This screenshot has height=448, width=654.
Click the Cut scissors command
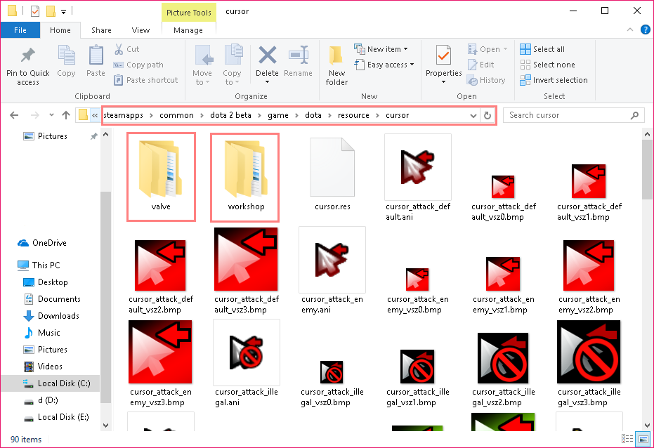pos(126,49)
